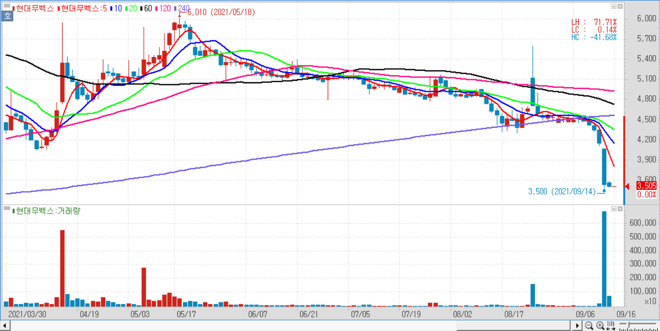
Task: Click the chart zoom-out magnifier icon
Action: point(589,326)
